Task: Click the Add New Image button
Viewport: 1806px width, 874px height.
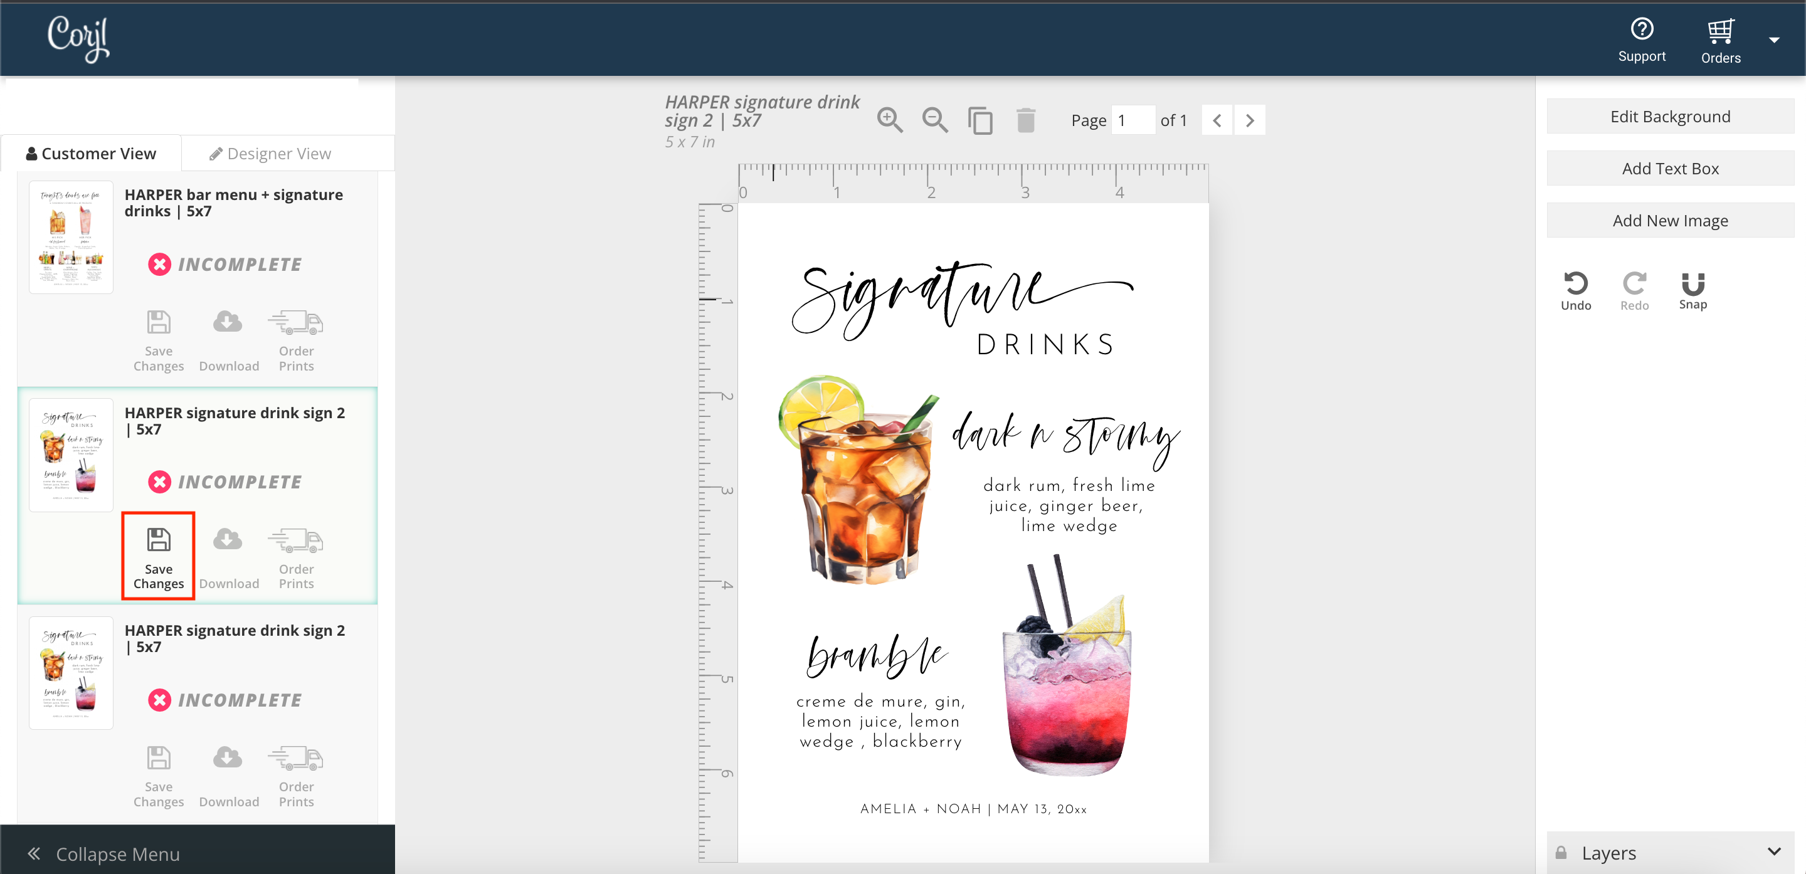Action: pos(1669,220)
